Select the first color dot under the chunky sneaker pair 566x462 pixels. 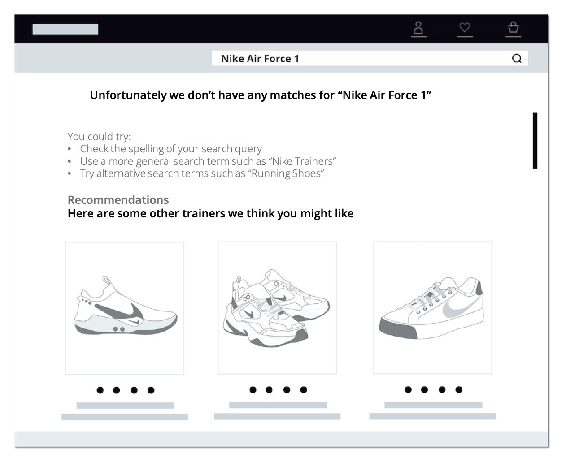coord(253,390)
